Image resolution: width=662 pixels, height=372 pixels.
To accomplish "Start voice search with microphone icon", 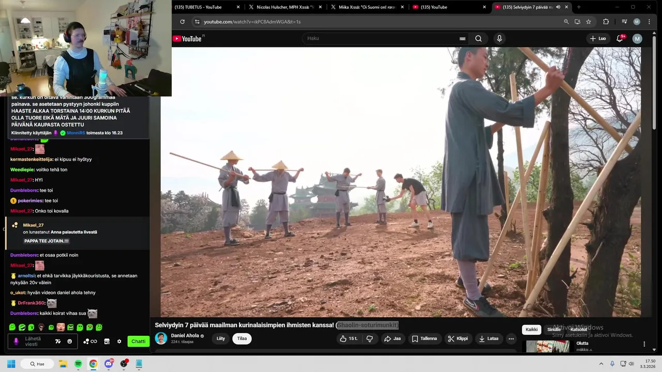I will [x=499, y=38].
